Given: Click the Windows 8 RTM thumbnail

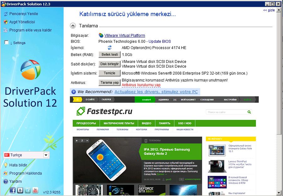Looking at the screenshot, I should coord(217,182).
